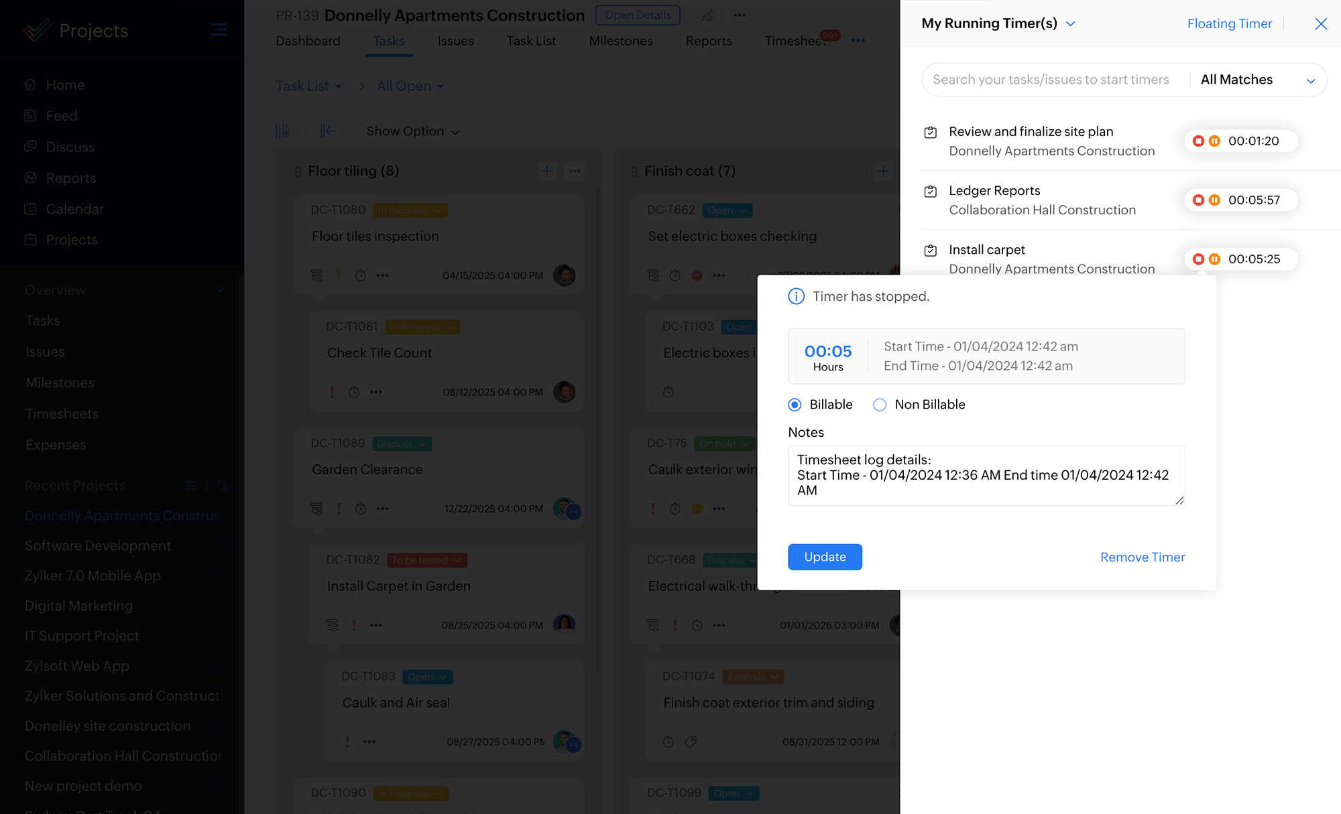Screen dimensions: 1341x814
Task: Click the Update button
Action: 825,557
